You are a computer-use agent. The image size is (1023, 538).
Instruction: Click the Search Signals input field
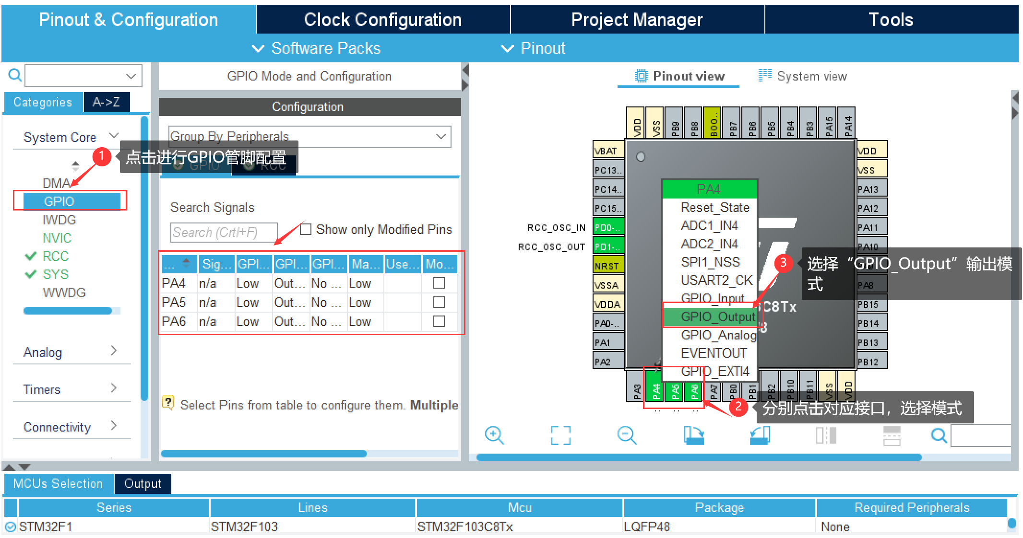click(224, 232)
